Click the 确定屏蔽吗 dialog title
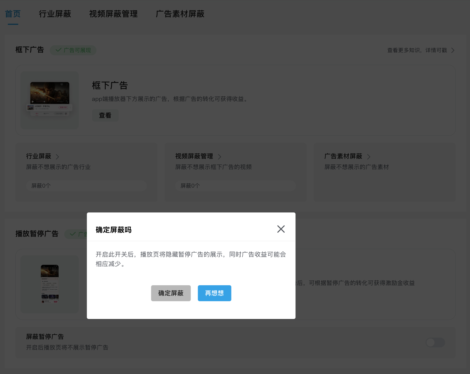 point(114,230)
